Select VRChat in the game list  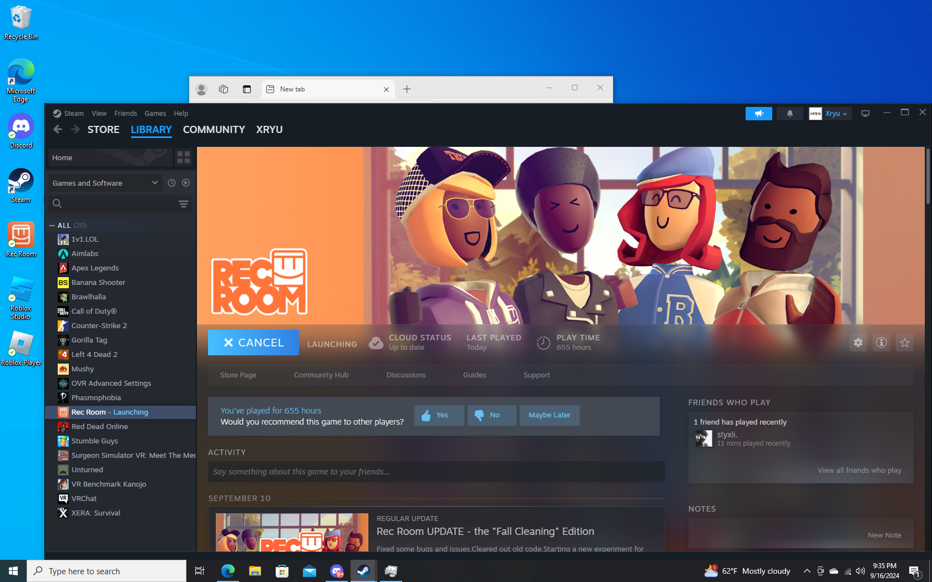[120, 499]
